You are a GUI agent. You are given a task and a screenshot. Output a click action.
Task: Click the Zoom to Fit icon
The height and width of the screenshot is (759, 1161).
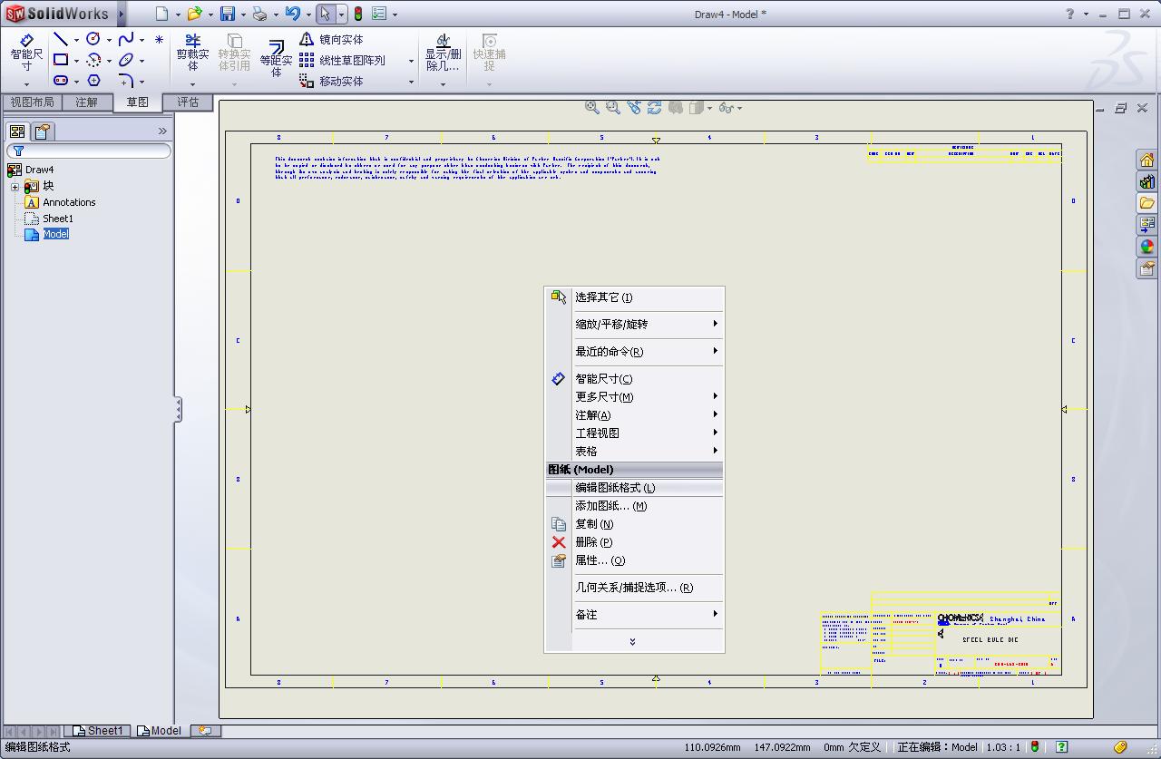(592, 107)
